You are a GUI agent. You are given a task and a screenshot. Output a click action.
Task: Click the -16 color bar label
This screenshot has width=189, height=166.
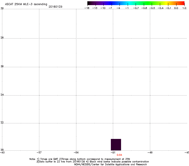(87, 8)
